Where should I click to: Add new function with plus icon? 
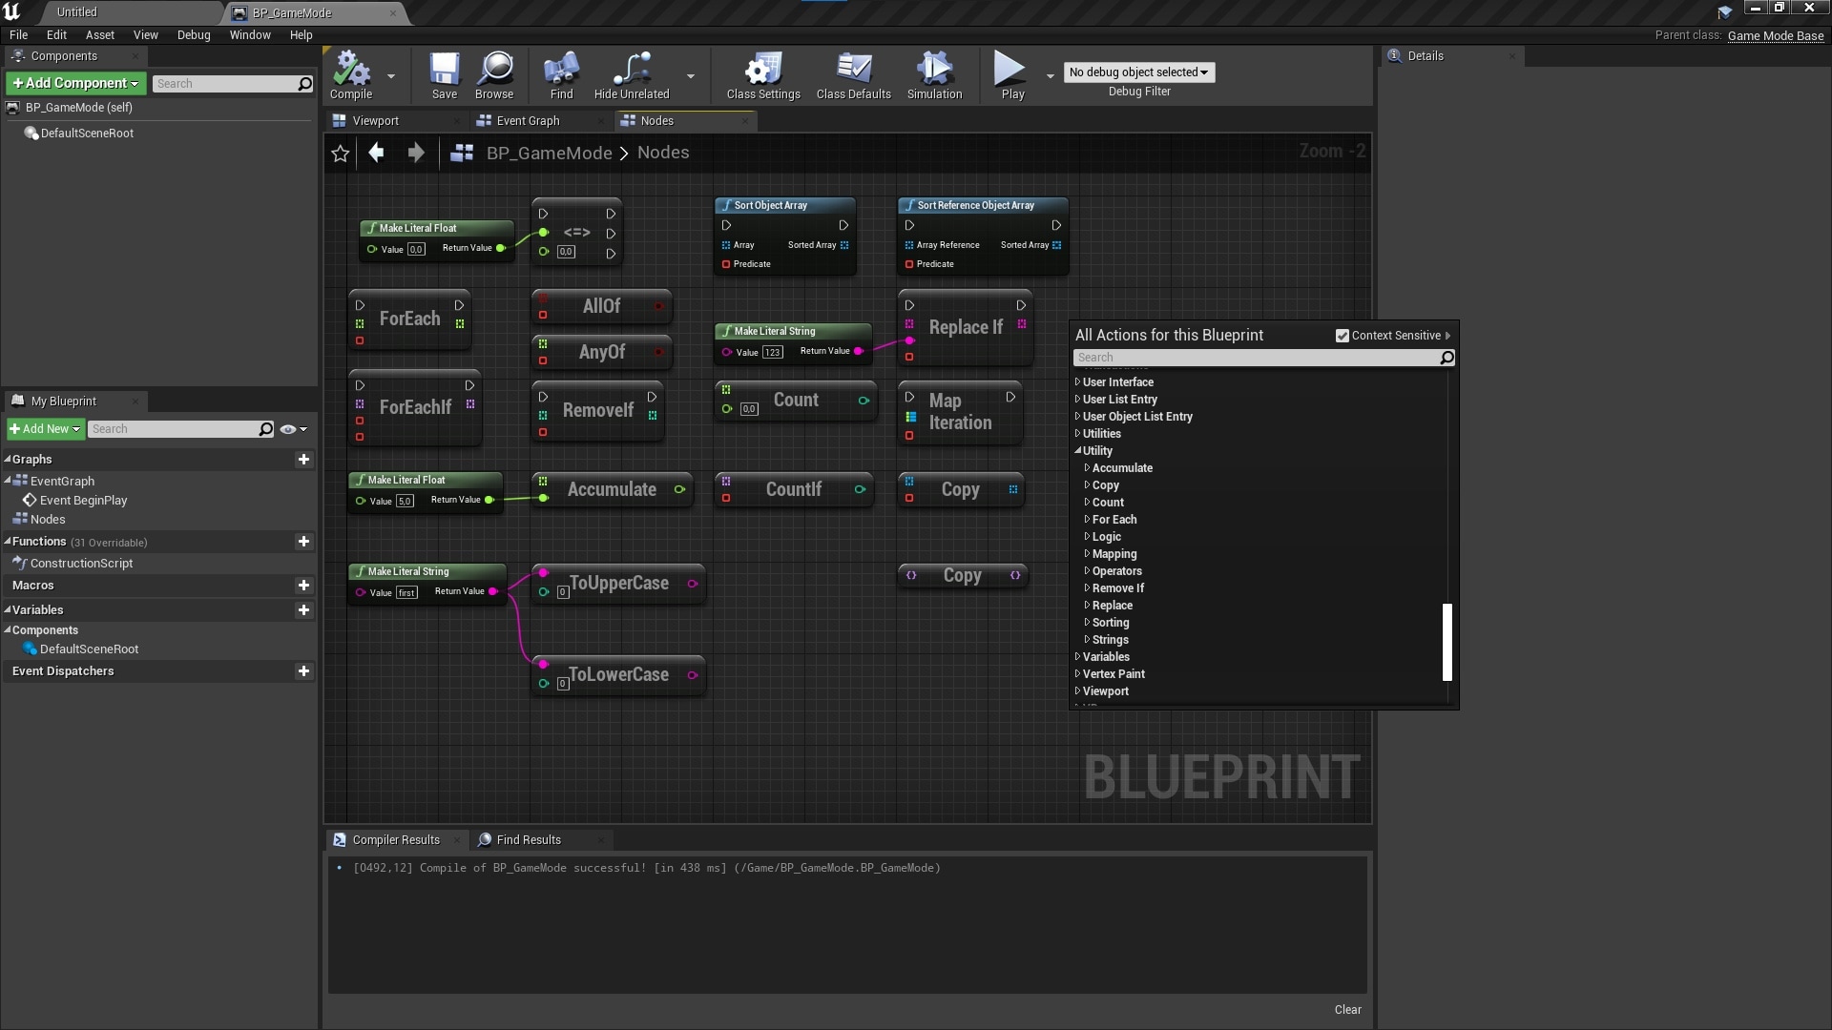click(x=303, y=542)
